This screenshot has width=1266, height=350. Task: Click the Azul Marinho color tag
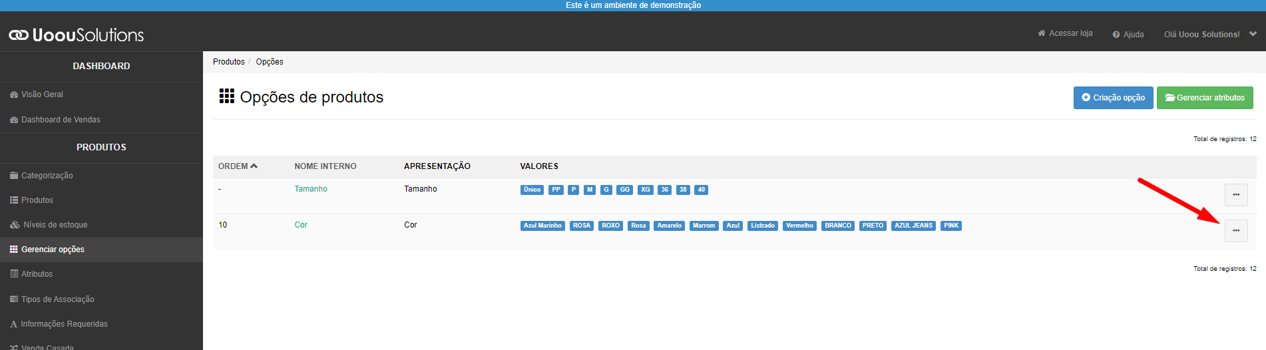tap(542, 226)
